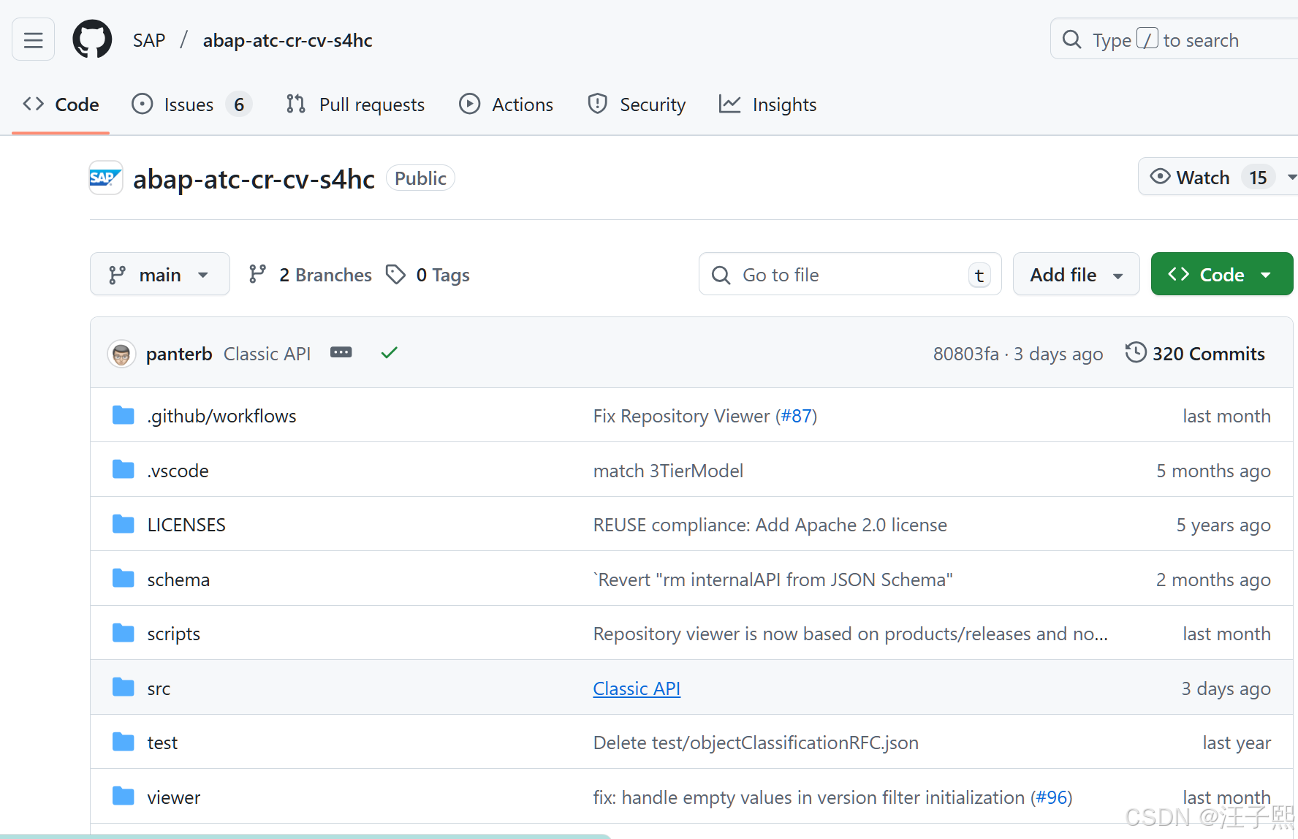Open the 2 Branches link

pos(310,275)
